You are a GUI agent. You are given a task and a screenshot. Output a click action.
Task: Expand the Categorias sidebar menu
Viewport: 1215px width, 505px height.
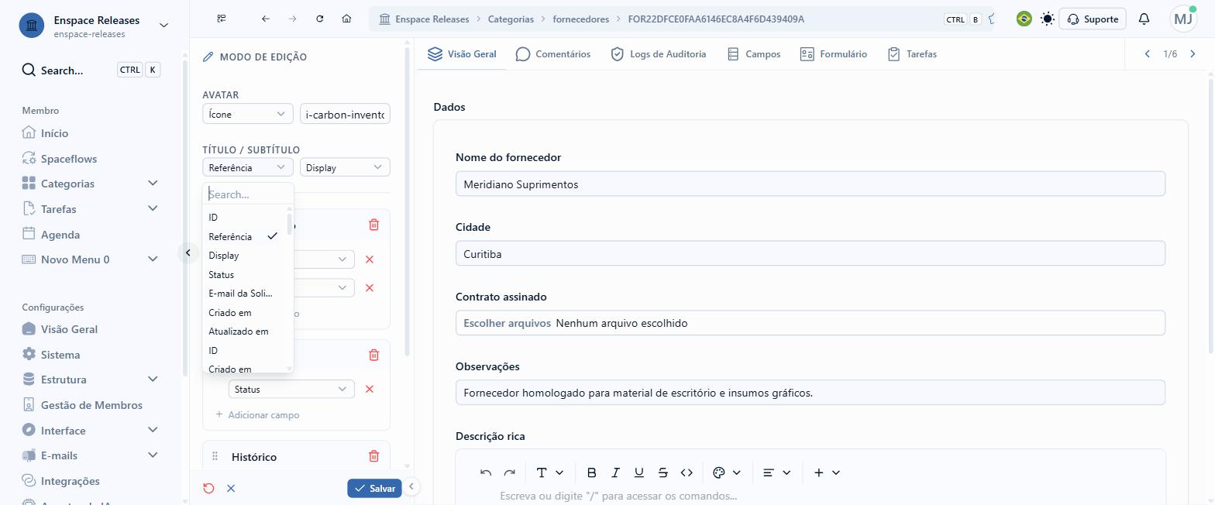pos(91,184)
